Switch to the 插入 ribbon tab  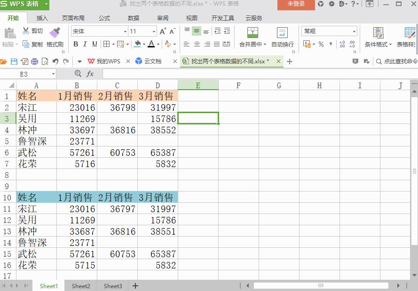pos(42,18)
